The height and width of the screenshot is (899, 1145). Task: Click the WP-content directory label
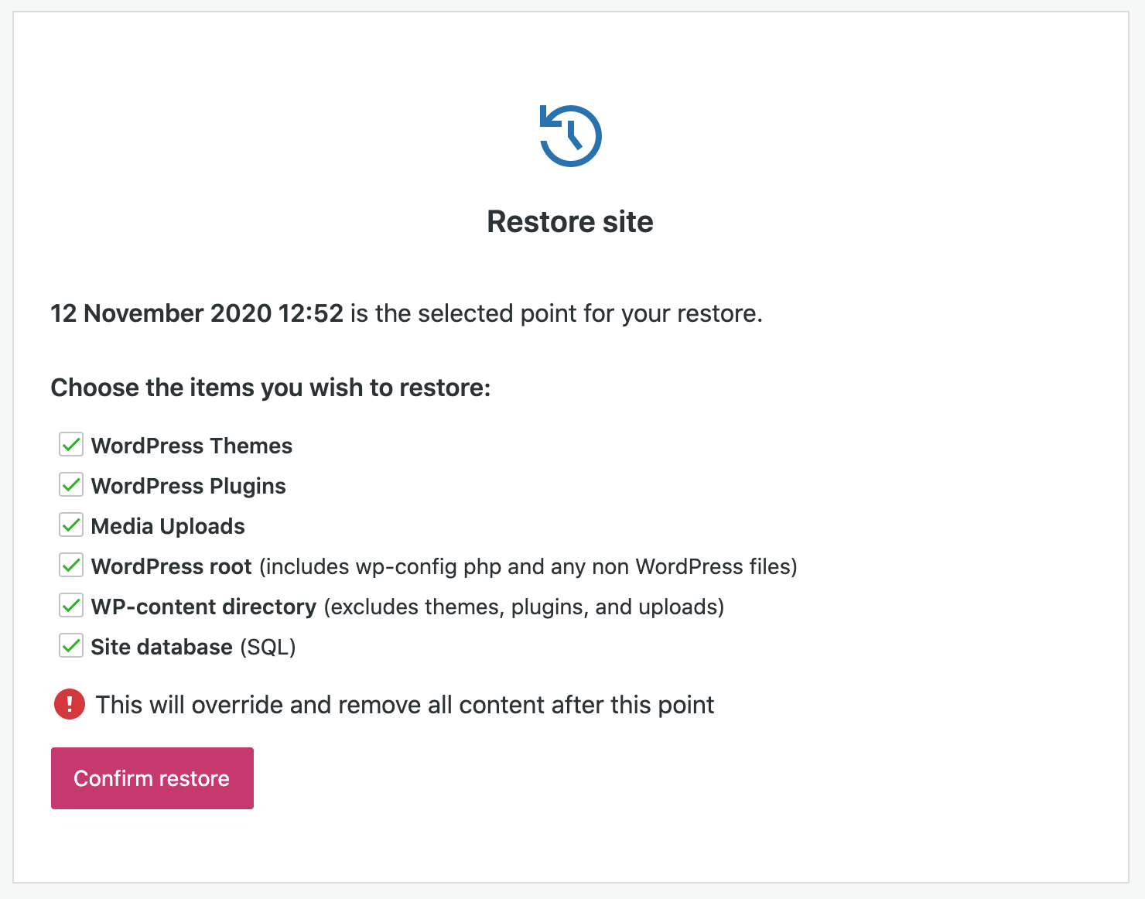(203, 607)
